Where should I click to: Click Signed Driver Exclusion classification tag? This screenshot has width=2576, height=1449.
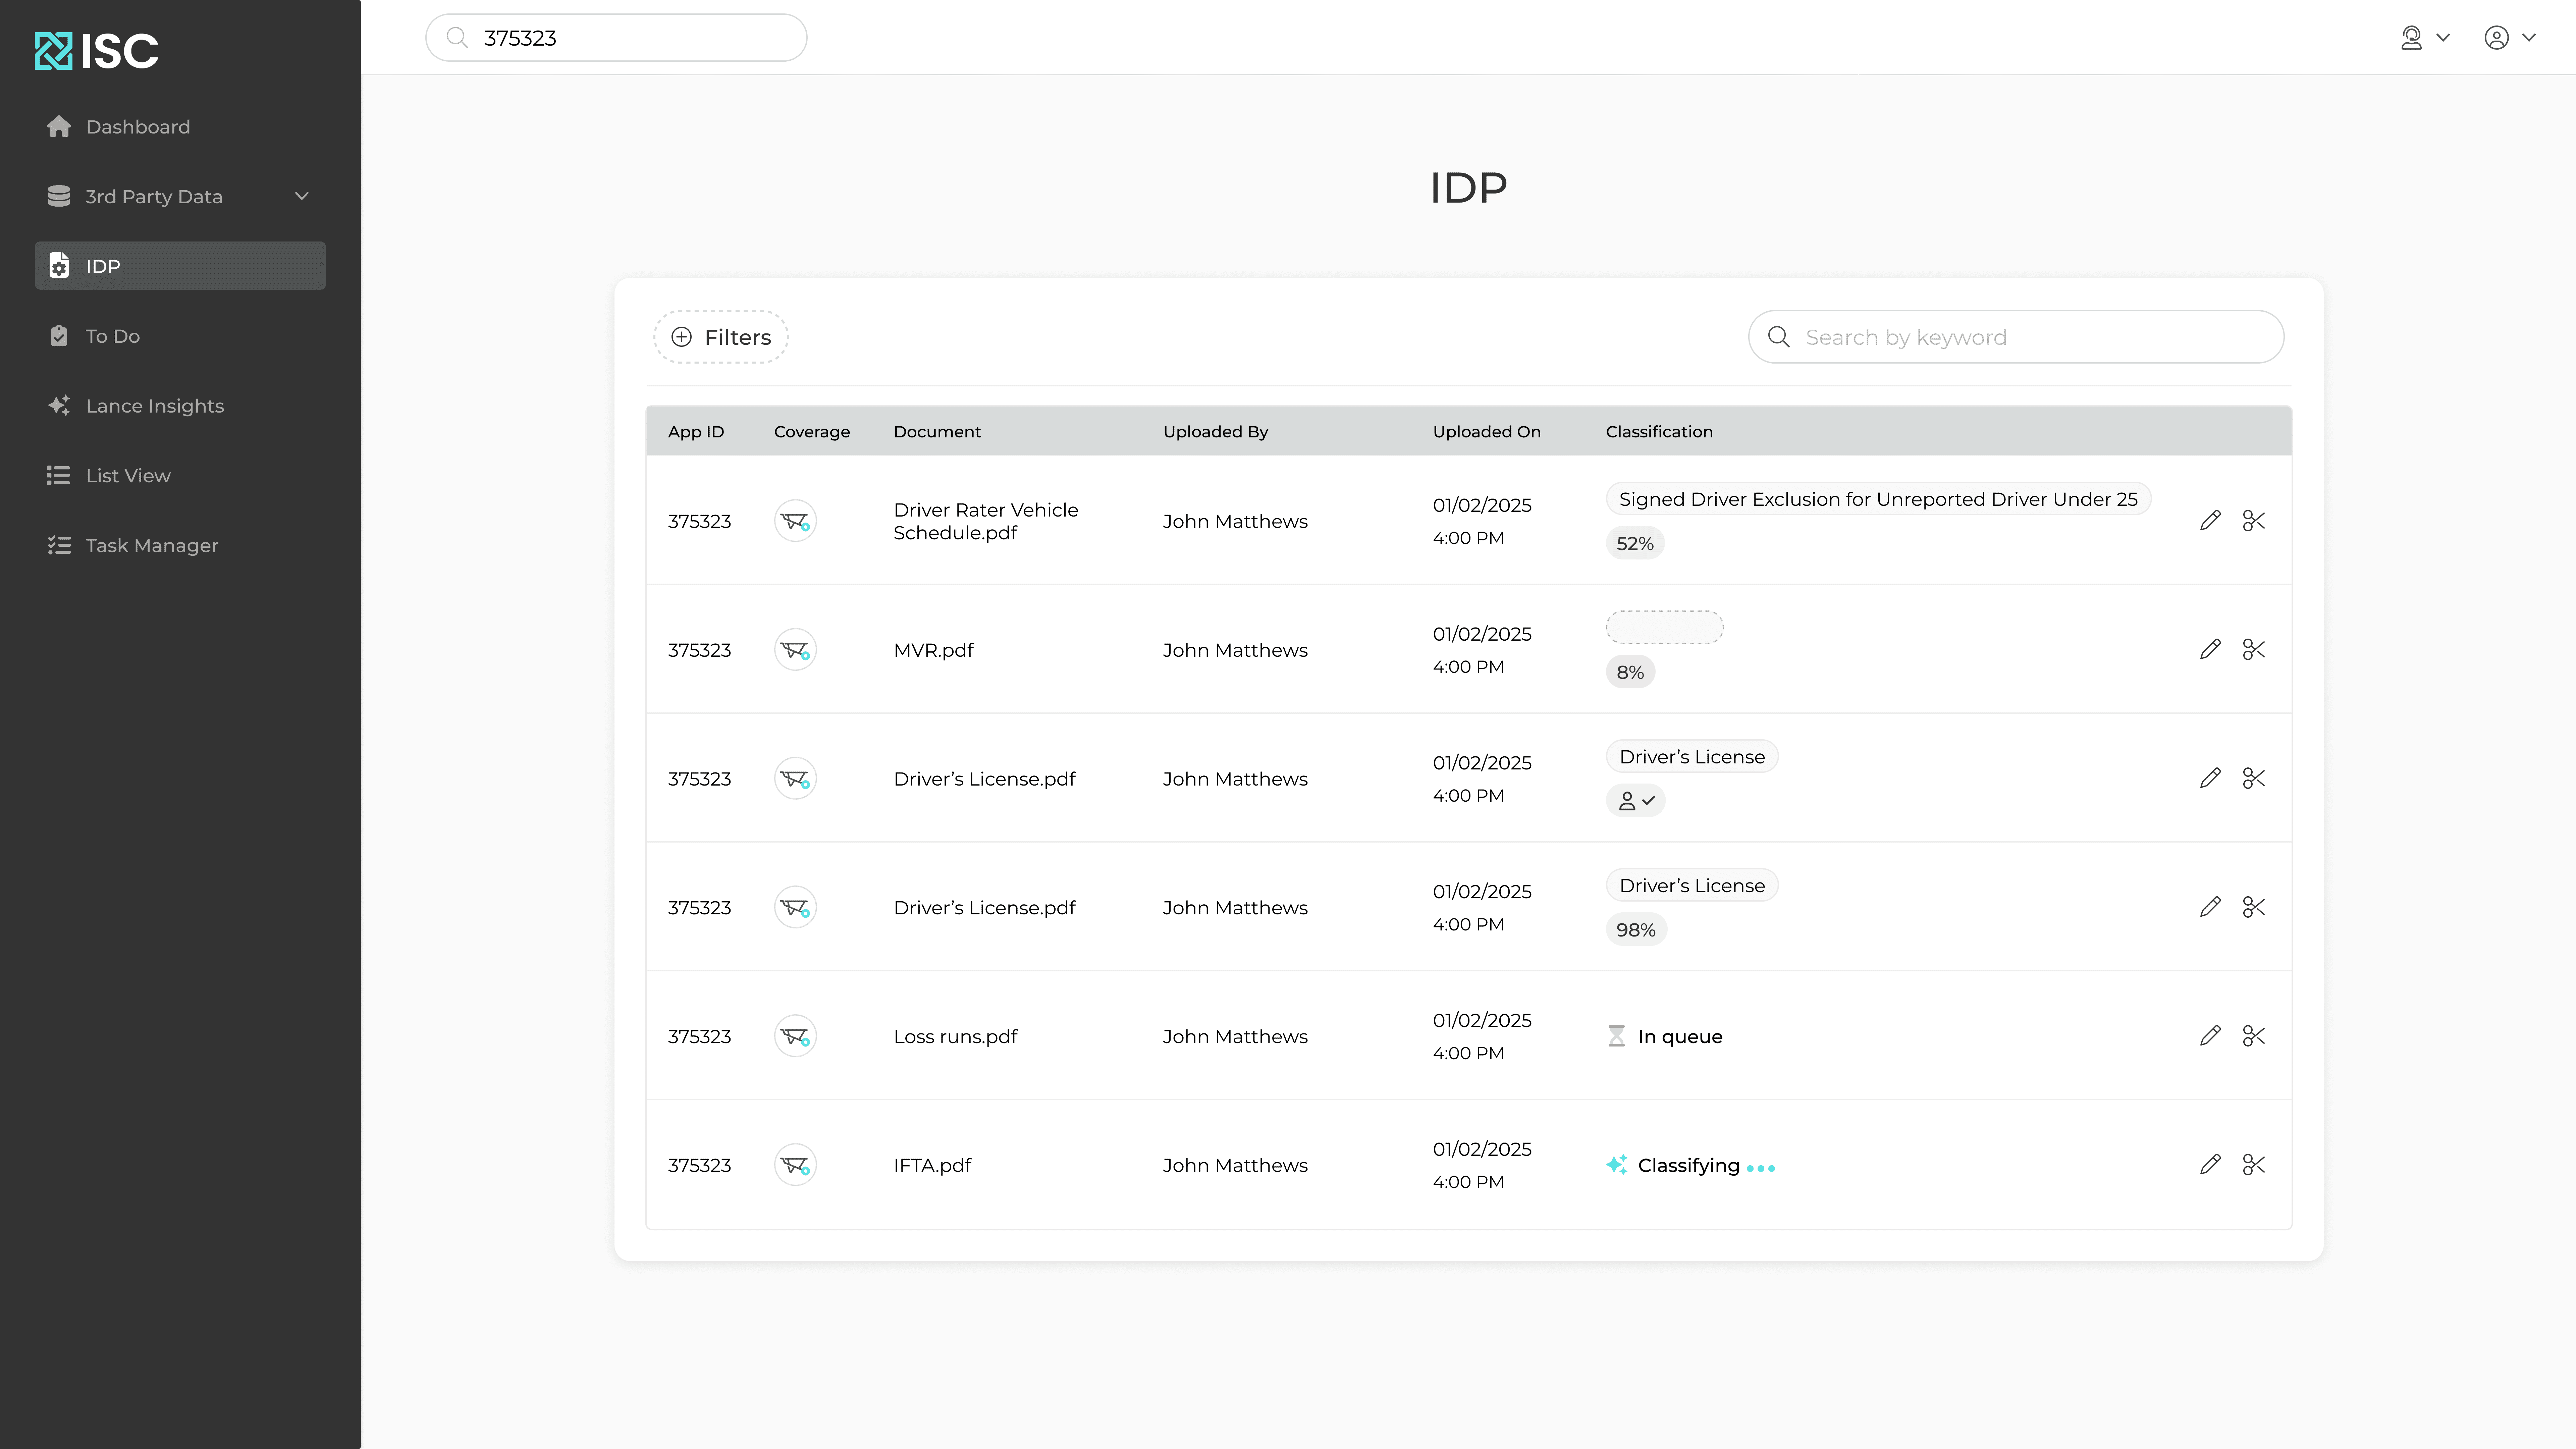point(1878,499)
